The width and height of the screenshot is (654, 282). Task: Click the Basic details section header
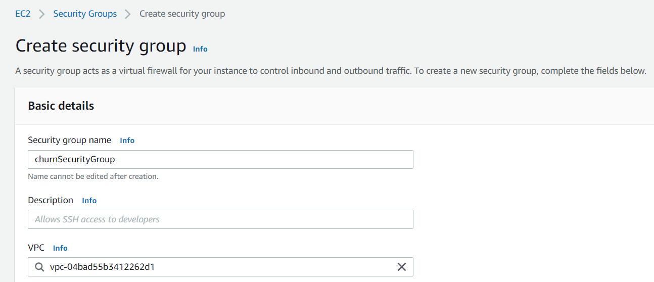click(61, 106)
